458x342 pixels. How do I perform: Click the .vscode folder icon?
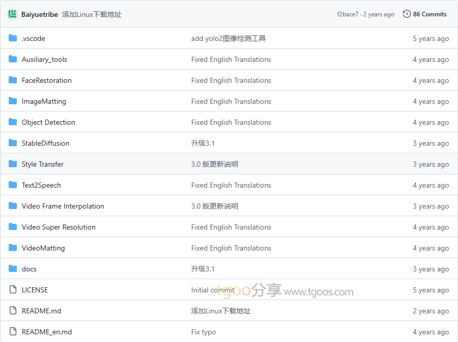pyautogui.click(x=13, y=38)
